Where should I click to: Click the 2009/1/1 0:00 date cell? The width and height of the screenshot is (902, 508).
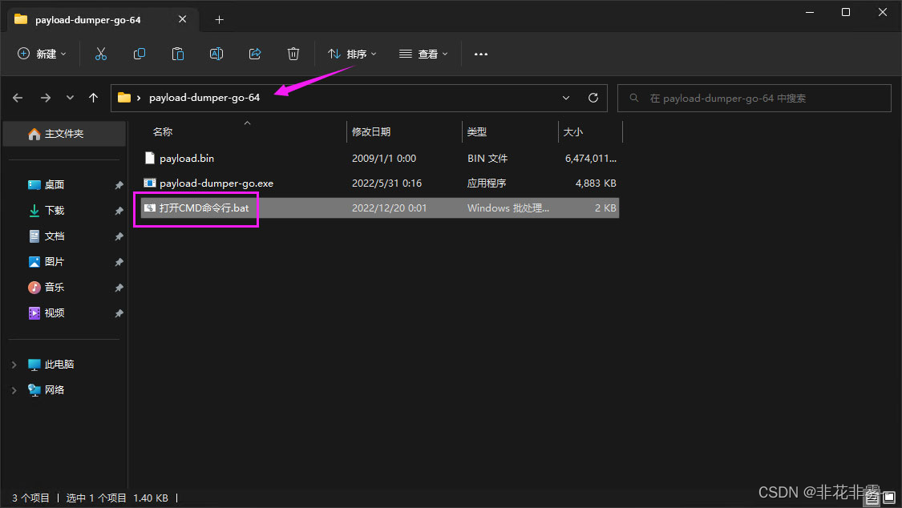(384, 158)
